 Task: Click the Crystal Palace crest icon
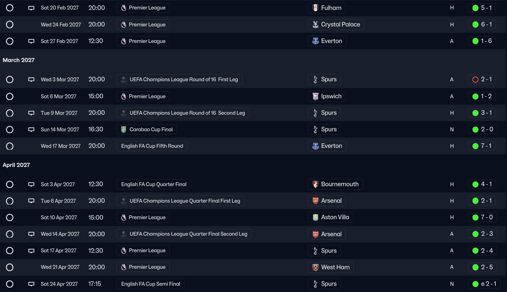[316, 25]
